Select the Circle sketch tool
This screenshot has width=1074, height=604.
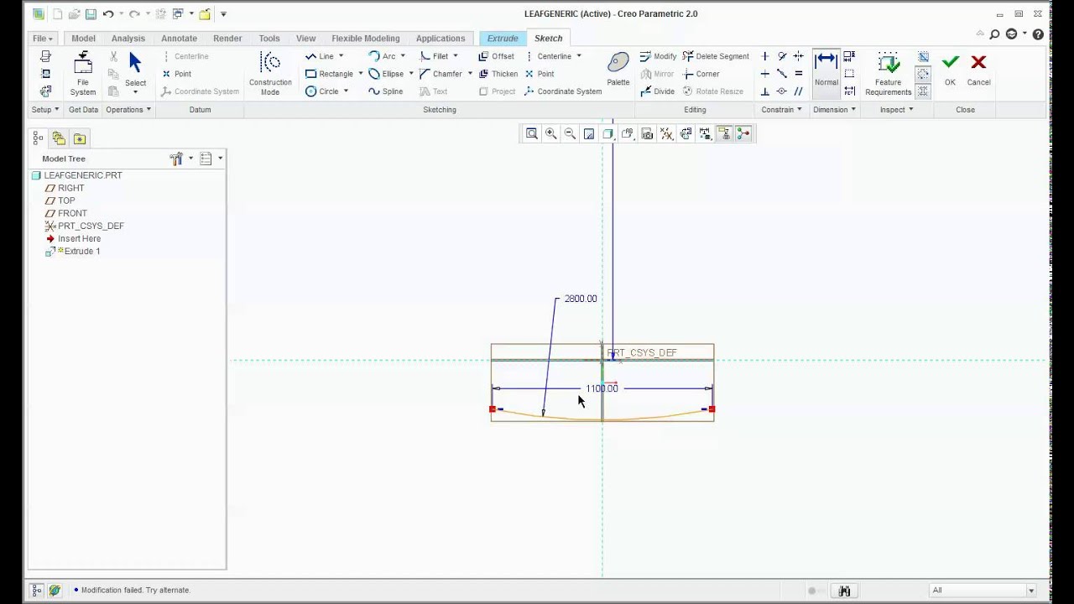pos(322,91)
